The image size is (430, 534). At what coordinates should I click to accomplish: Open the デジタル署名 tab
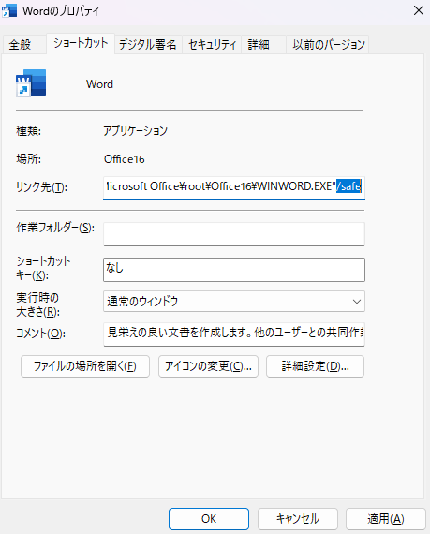pos(148,45)
